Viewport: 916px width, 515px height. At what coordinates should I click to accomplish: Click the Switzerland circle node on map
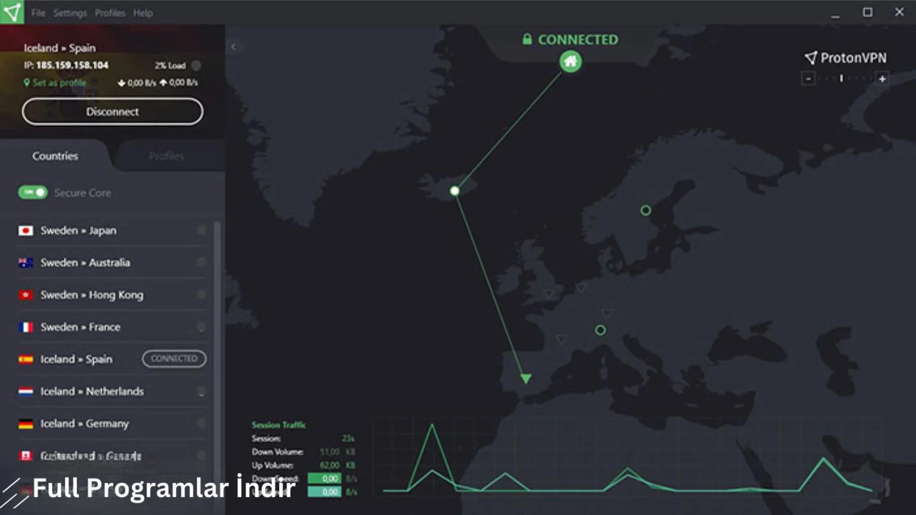pyautogui.click(x=600, y=330)
